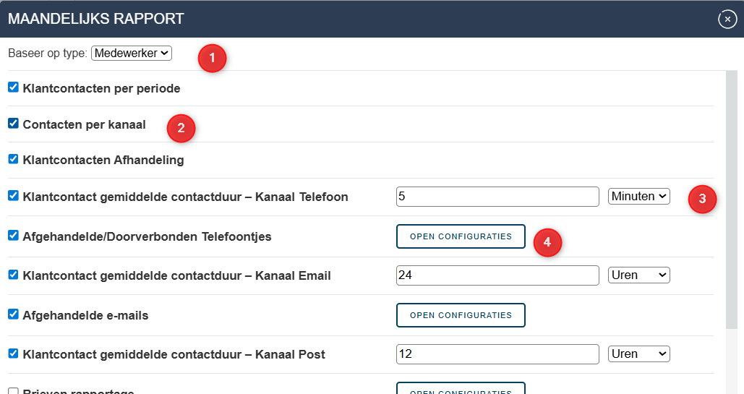Click the red annotation marker 3
Screen dimensions: 744x394
click(x=702, y=198)
